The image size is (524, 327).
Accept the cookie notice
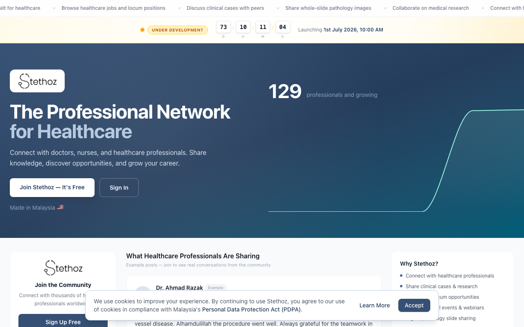click(x=414, y=305)
